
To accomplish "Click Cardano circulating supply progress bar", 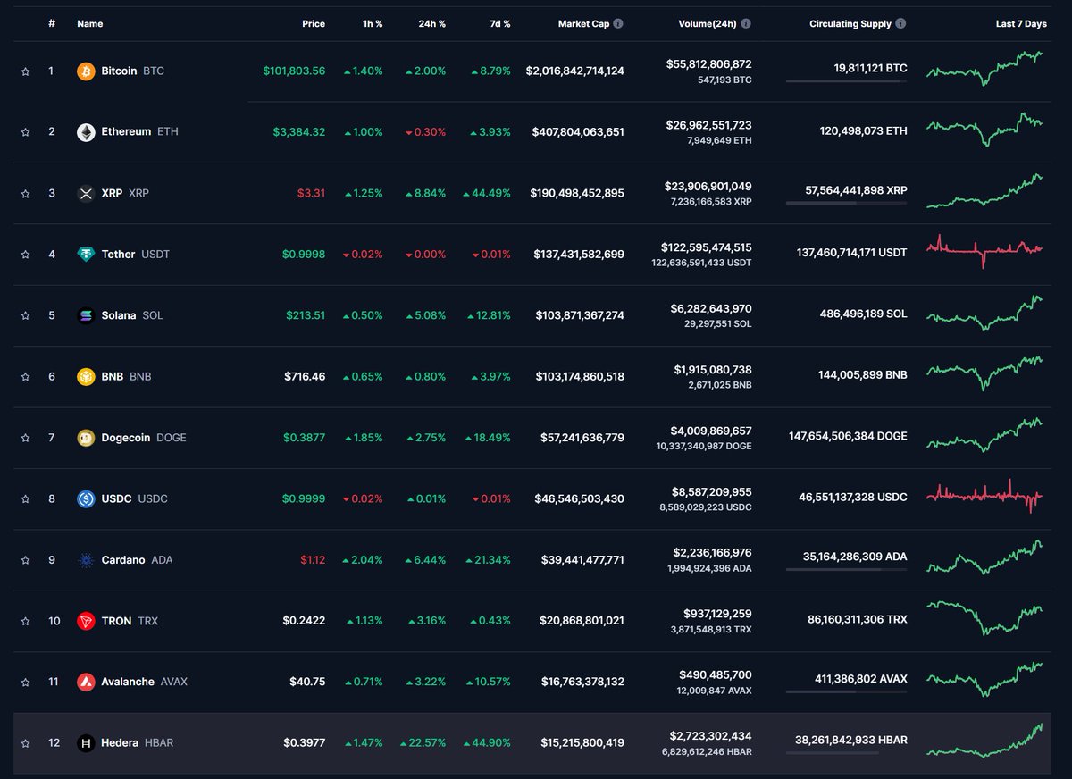I will 846,570.
